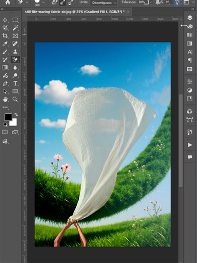Screen dimensions: 197x263
Task: Select the Dodge tool
Action: 15,75
